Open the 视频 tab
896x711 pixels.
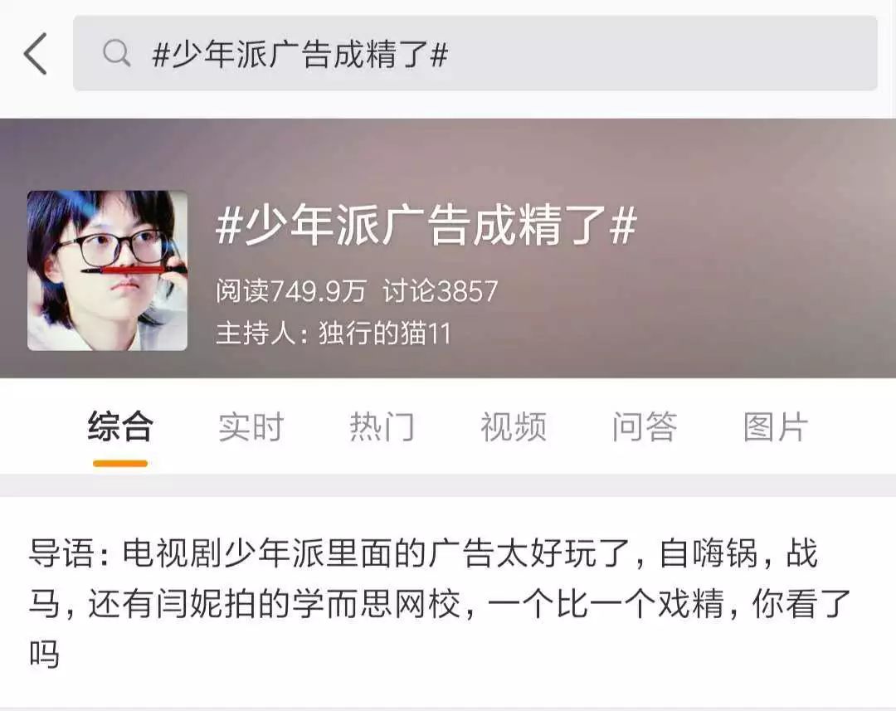pos(514,426)
